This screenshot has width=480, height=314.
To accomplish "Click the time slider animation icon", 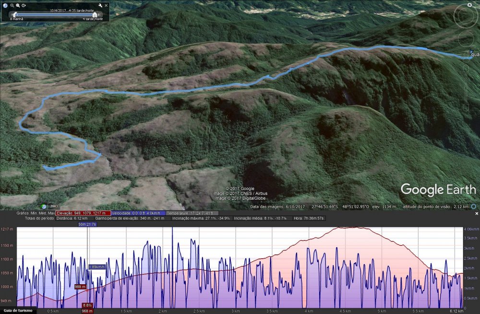I will [24, 5].
